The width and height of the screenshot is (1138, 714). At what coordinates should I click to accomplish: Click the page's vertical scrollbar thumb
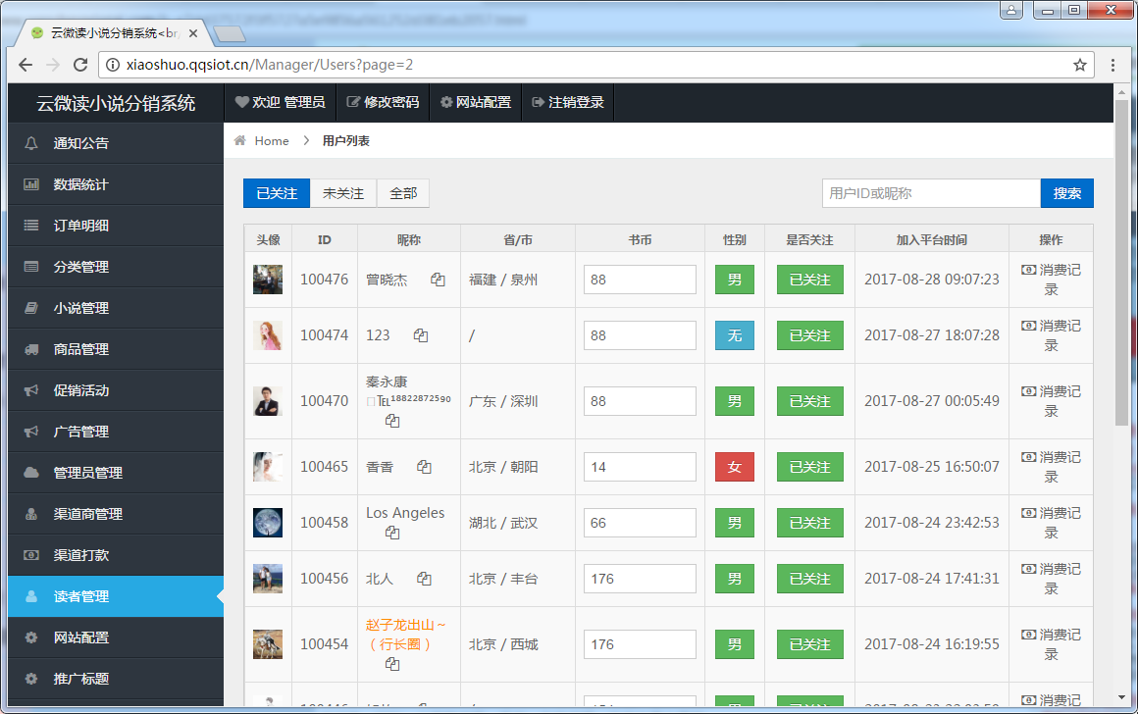point(1122,261)
